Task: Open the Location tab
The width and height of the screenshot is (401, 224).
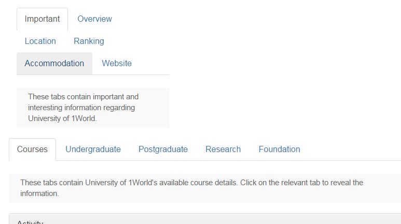Action: [40, 41]
